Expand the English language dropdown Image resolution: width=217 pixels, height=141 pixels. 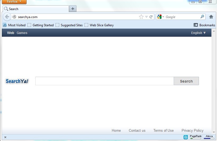pos(198,33)
